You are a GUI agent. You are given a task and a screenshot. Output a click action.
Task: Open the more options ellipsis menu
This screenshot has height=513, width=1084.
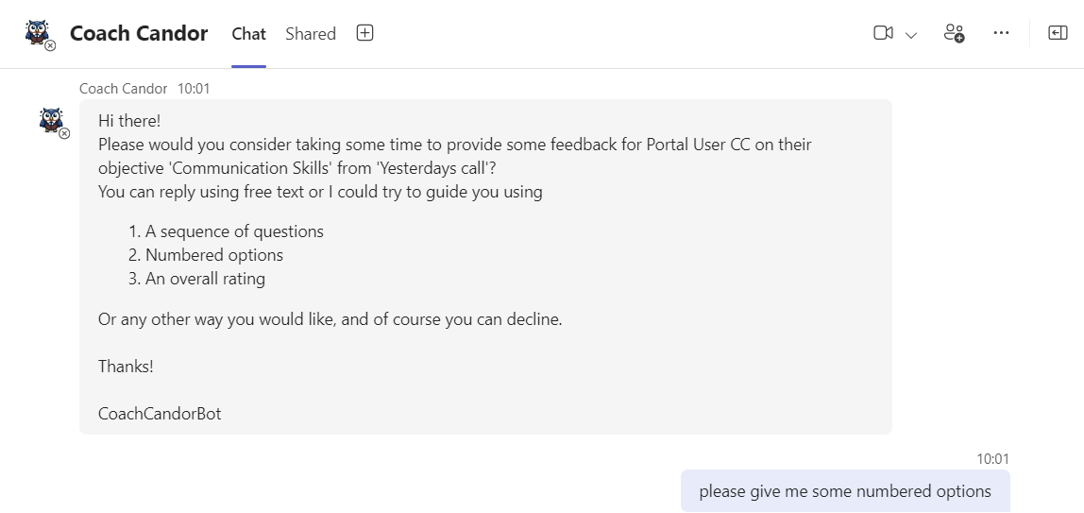coord(1001,33)
